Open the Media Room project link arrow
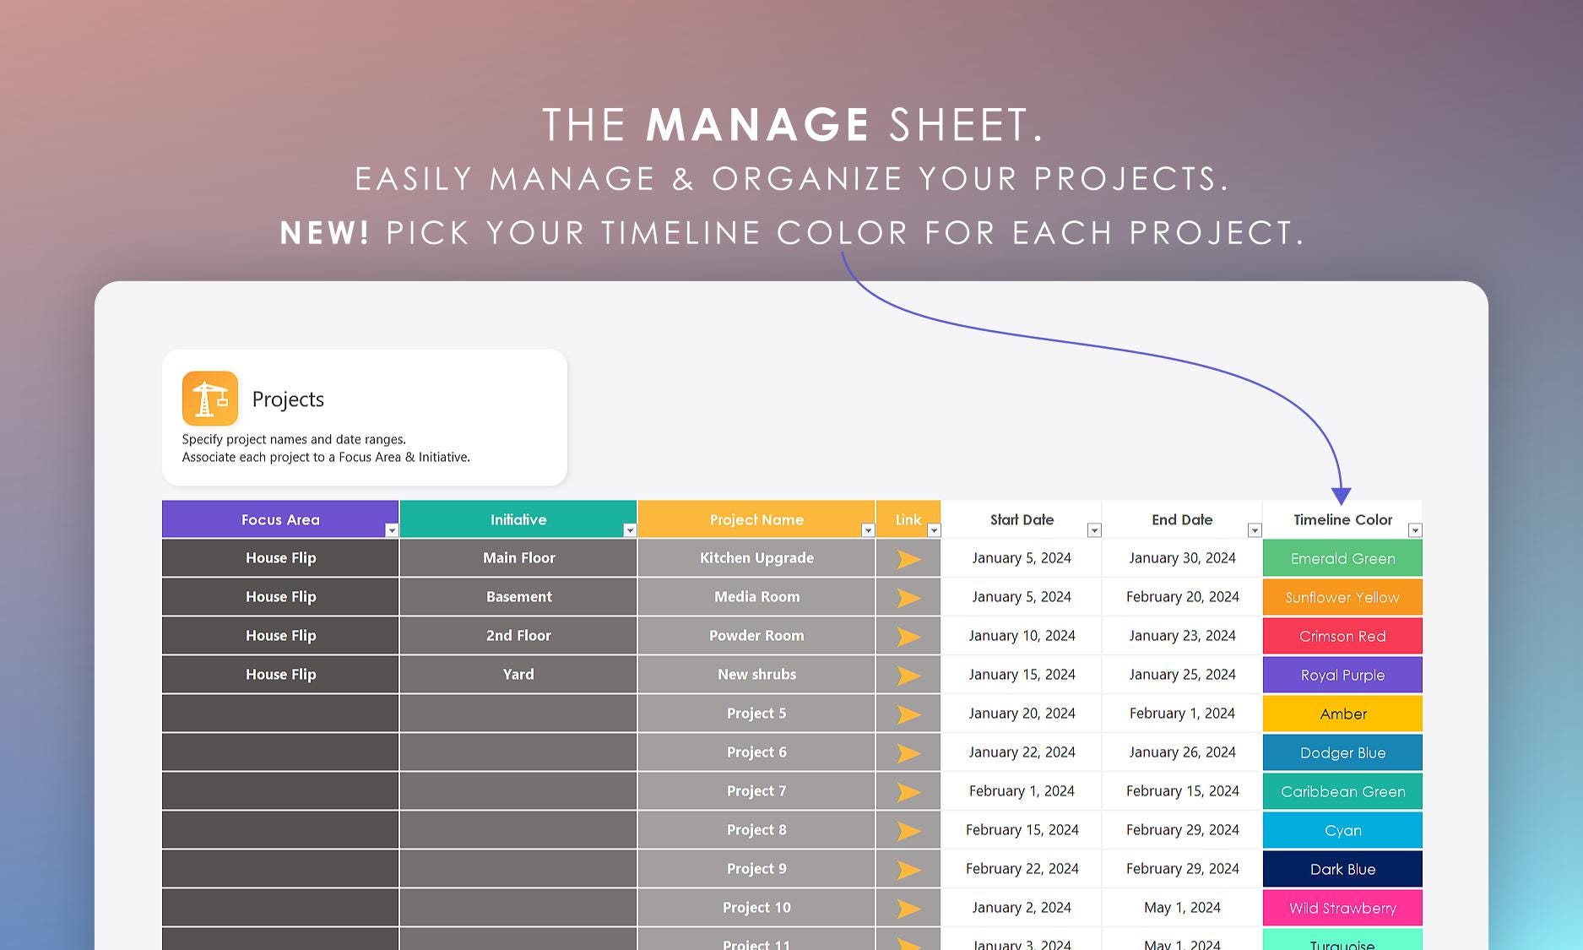 pyautogui.click(x=908, y=596)
